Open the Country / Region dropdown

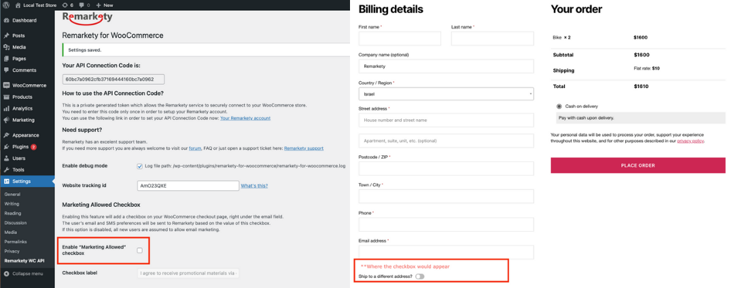click(446, 94)
